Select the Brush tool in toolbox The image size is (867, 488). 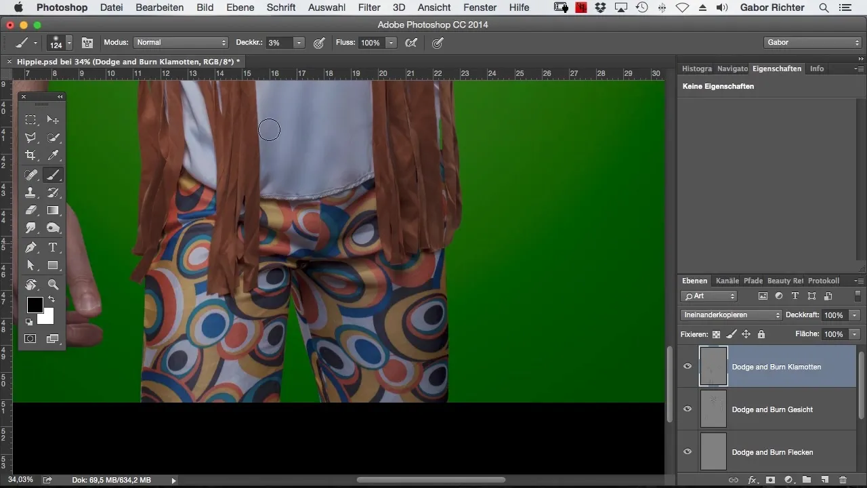53,175
